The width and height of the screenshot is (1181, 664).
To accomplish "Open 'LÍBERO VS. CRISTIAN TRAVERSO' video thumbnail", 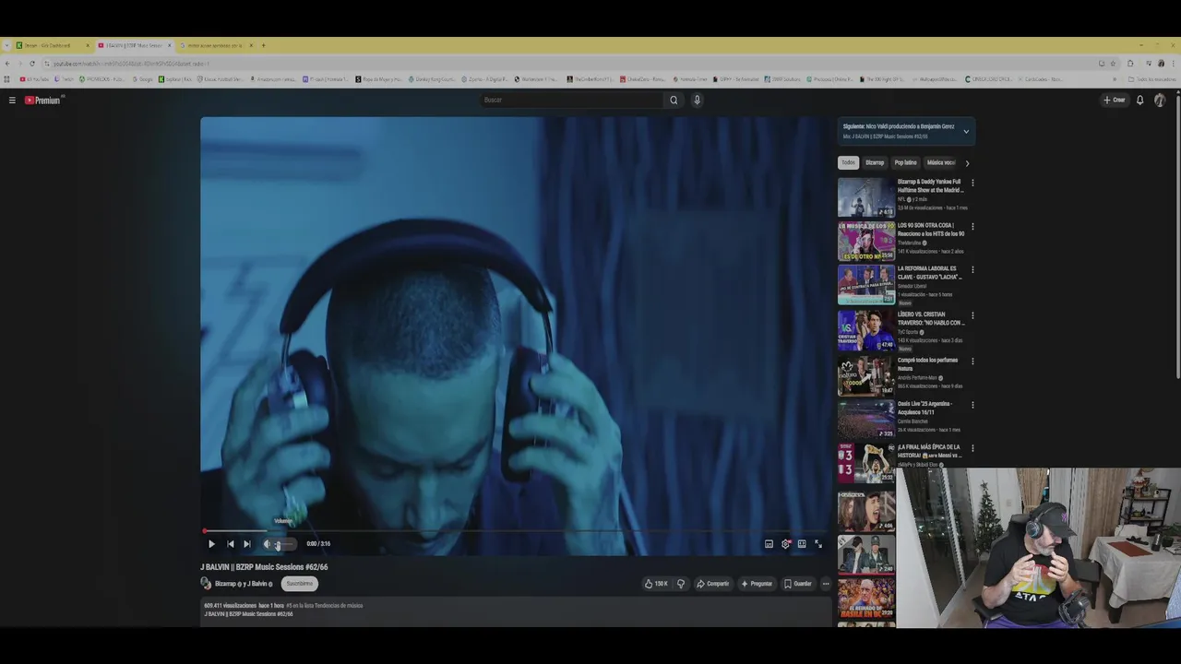I will pyautogui.click(x=866, y=331).
